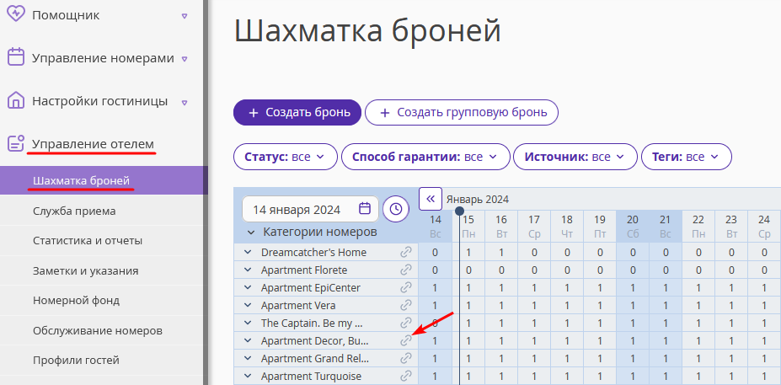This screenshot has width=781, height=385.
Task: Click Apartment EpiCenter category name
Action: point(310,287)
